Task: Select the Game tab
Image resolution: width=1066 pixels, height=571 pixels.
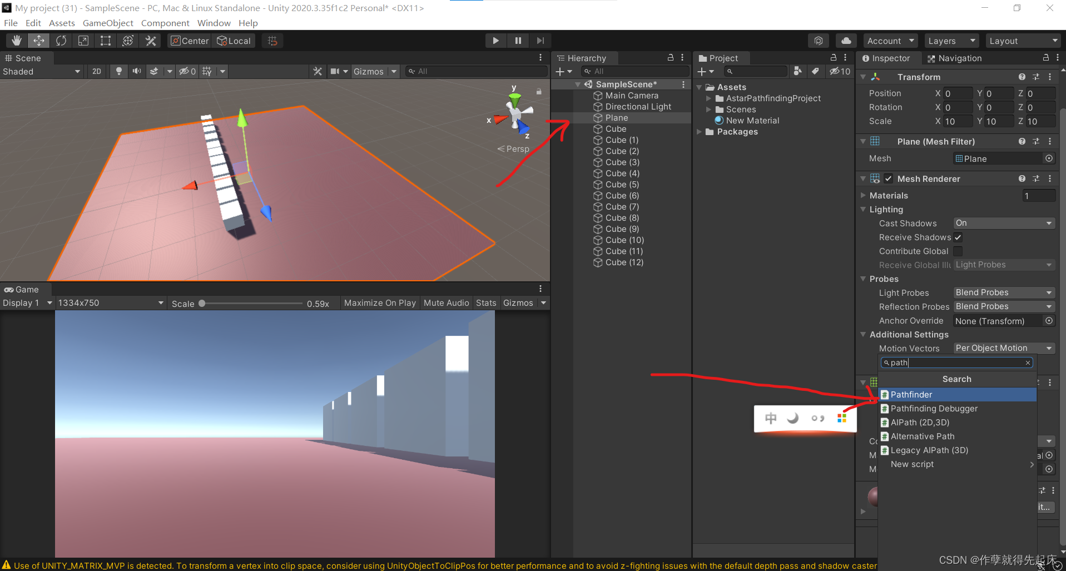Action: pyautogui.click(x=22, y=290)
